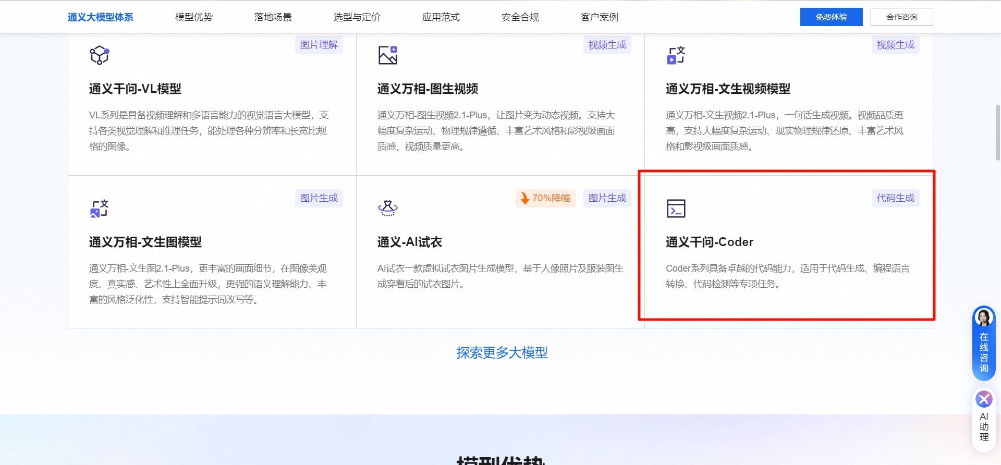Open the 选型与定价 nav tab
The width and height of the screenshot is (1001, 465).
click(x=357, y=17)
